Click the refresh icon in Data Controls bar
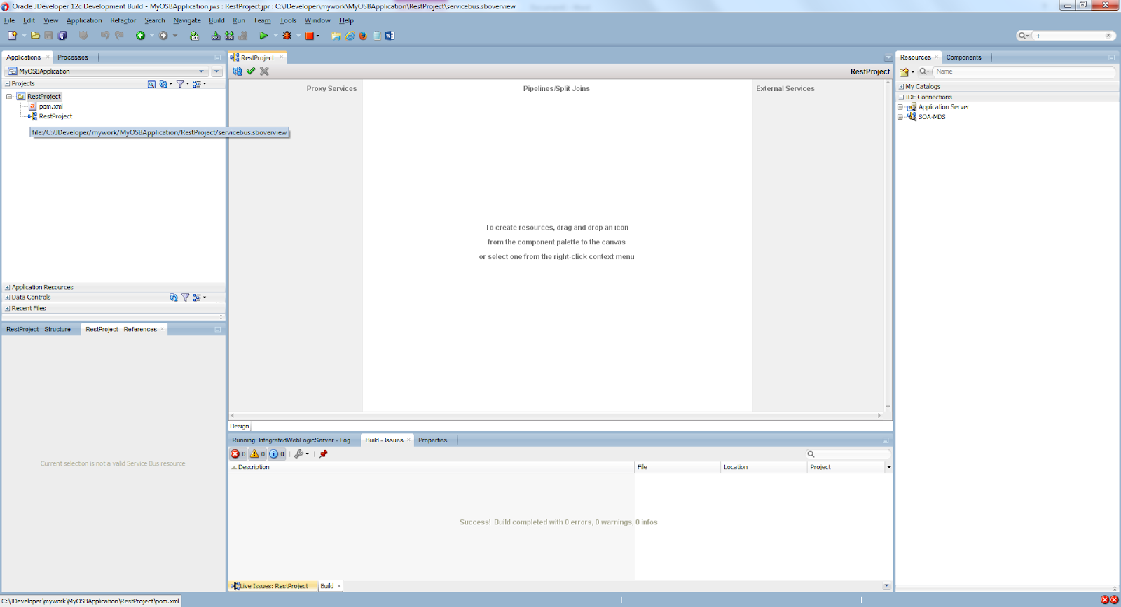 click(174, 298)
